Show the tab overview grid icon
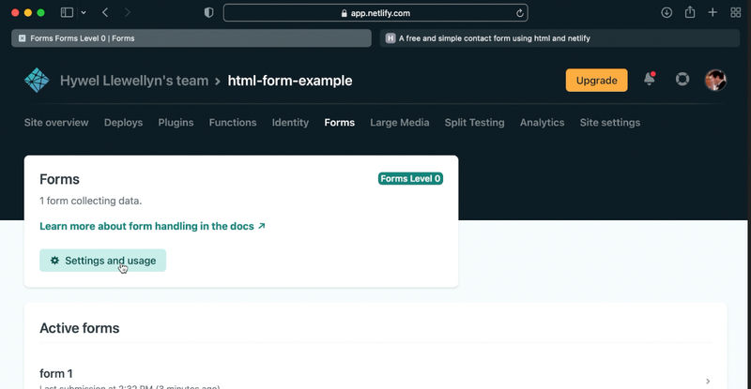The image size is (751, 389). tap(736, 13)
